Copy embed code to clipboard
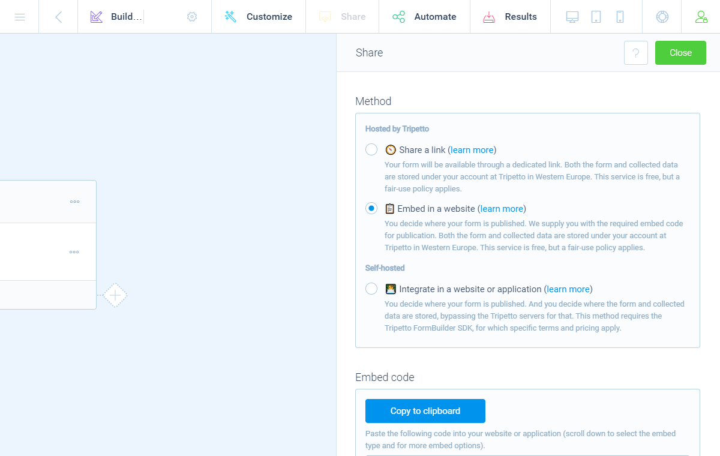720x456 pixels. pyautogui.click(x=425, y=411)
